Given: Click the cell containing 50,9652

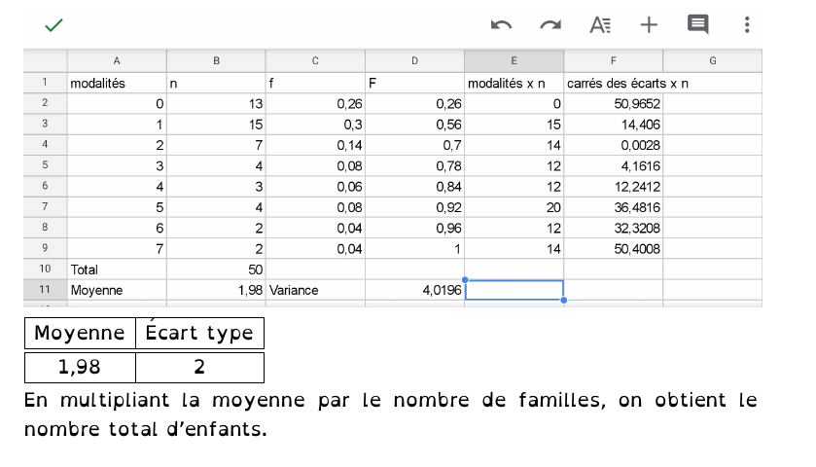Looking at the screenshot, I should [613, 103].
